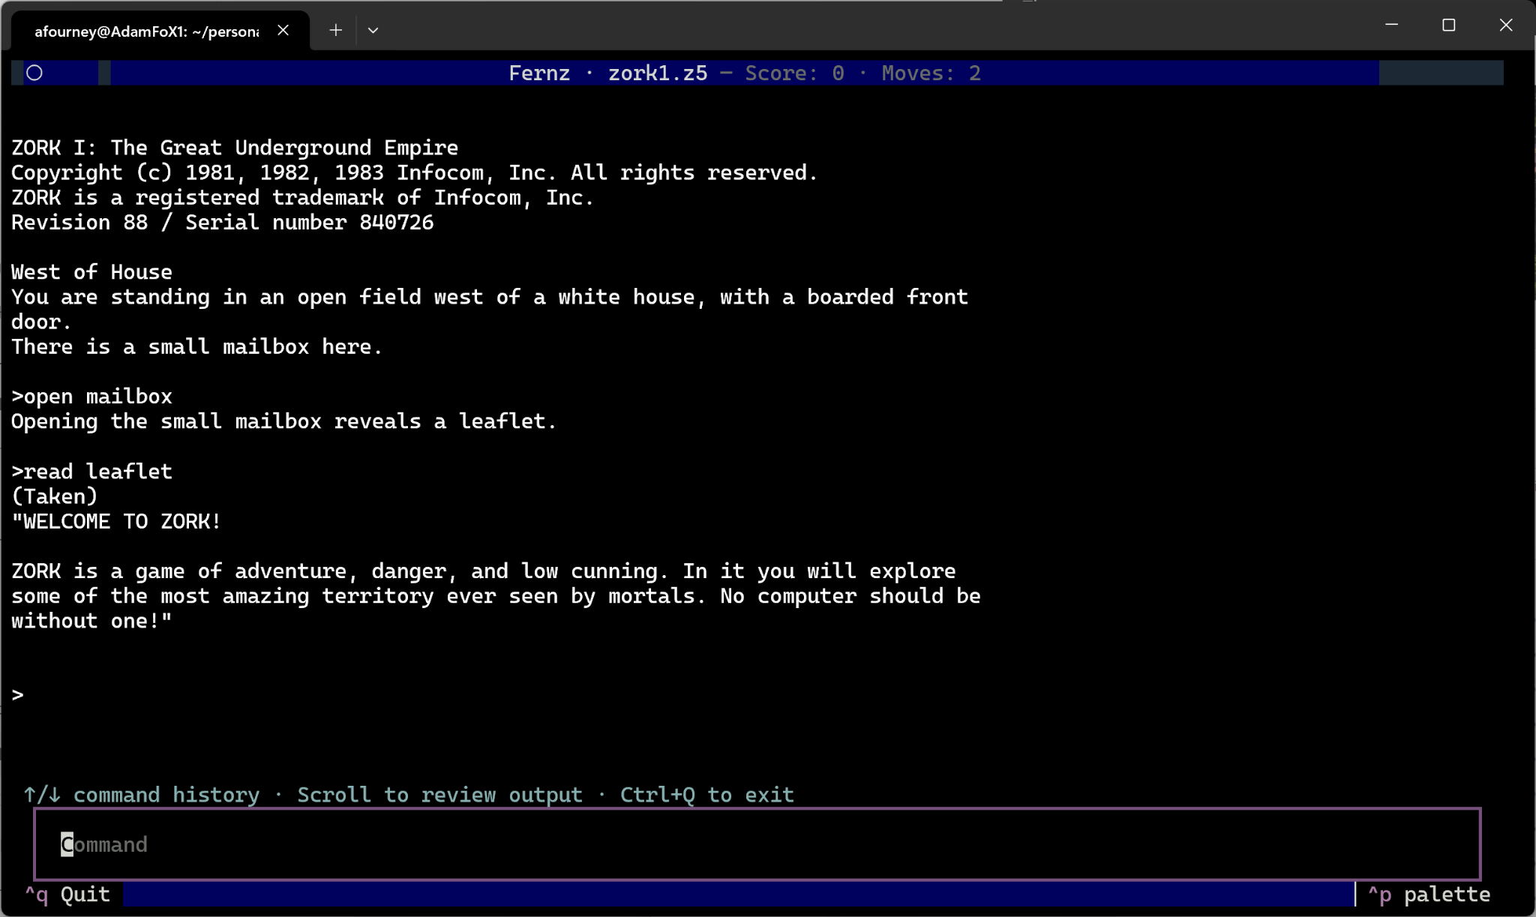Click the 'Revision 88 / Serial number 840726' line

222,222
